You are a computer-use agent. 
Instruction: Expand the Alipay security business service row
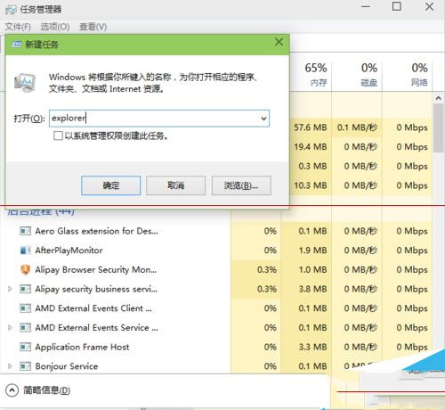[10, 289]
